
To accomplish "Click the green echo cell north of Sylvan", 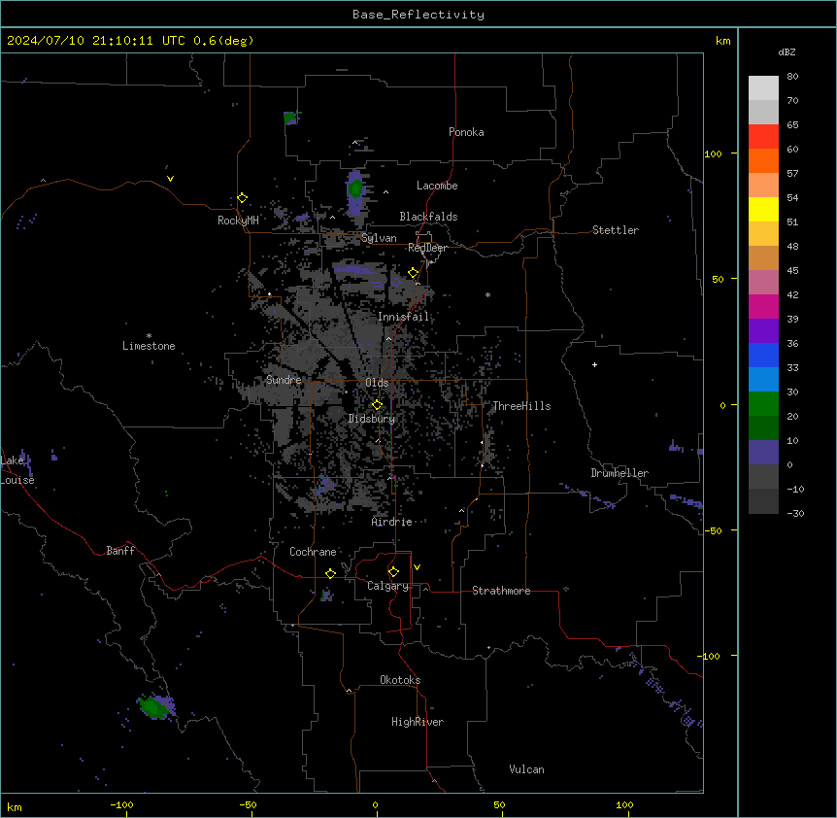I will [355, 187].
